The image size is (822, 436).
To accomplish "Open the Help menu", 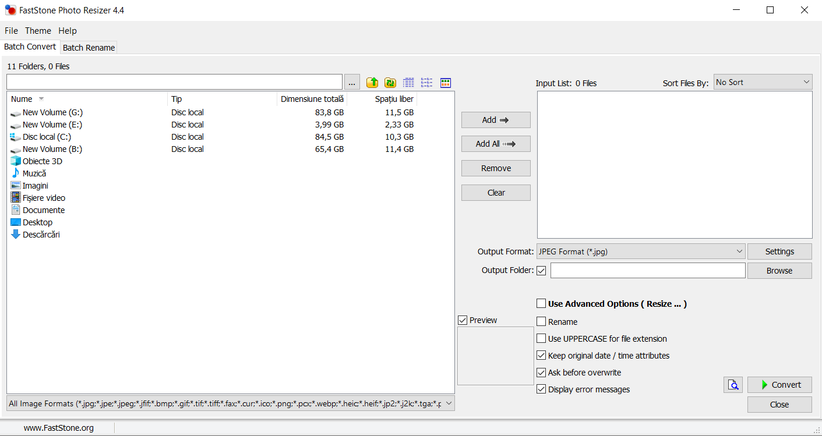I will point(68,31).
